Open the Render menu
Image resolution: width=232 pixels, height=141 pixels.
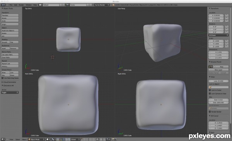(x=21, y=5)
